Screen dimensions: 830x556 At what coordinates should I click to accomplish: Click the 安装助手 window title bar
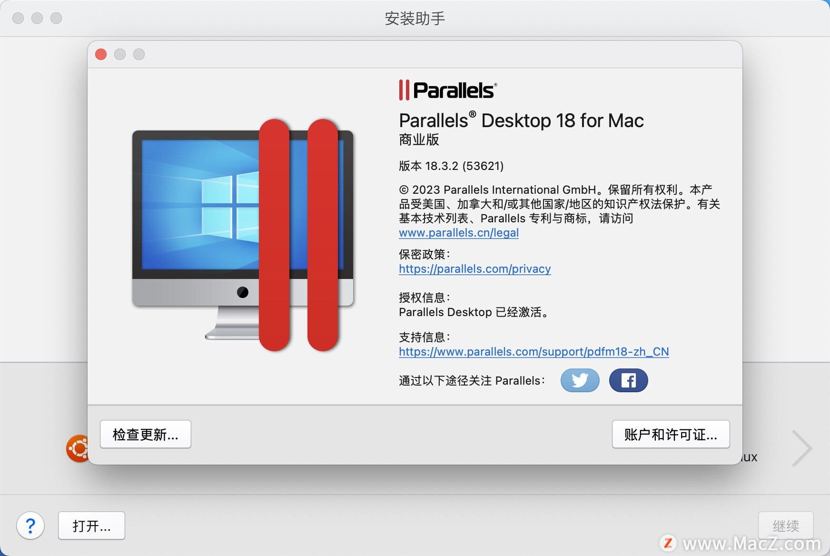point(415,18)
